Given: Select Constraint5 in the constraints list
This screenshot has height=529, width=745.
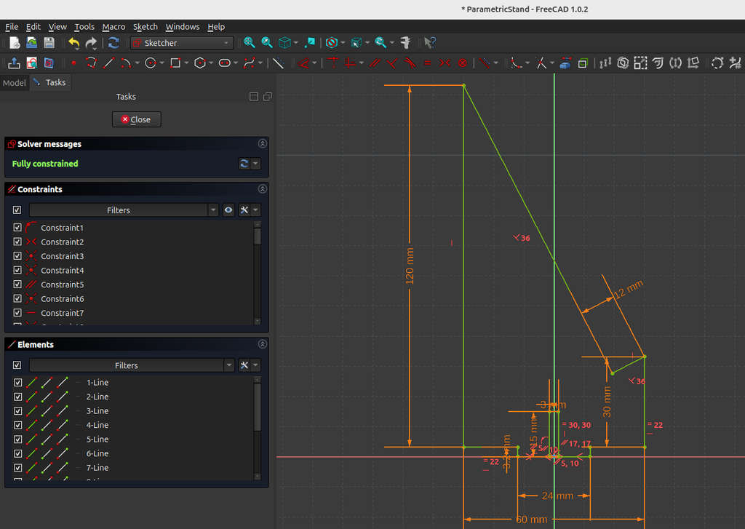Looking at the screenshot, I should click(62, 285).
